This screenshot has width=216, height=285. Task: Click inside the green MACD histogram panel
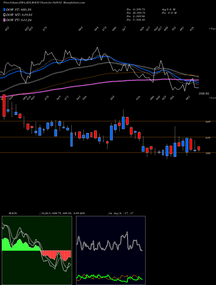coord(37,250)
